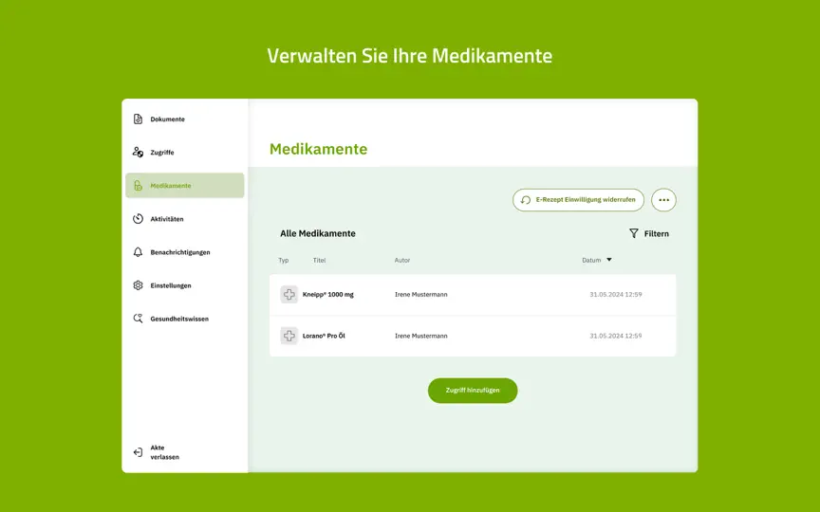The image size is (820, 512).
Task: Open Einstellungen menu entry
Action: click(185, 285)
